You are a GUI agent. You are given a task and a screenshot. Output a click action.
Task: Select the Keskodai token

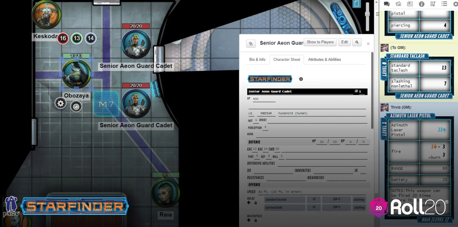click(46, 14)
